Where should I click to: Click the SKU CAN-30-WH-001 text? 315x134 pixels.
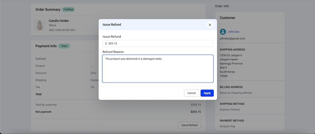point(62,30)
